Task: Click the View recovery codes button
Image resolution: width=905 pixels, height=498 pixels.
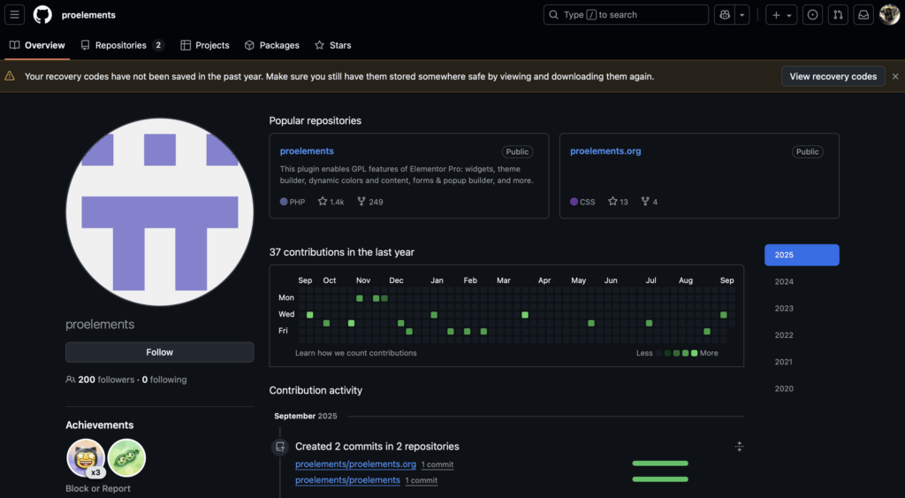Action: point(833,76)
